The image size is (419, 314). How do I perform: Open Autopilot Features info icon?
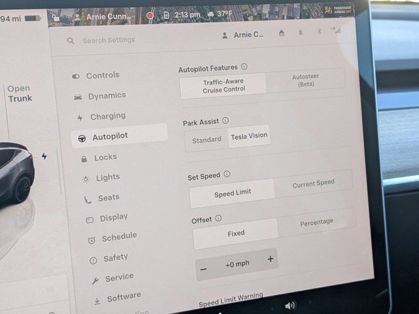tap(244, 67)
